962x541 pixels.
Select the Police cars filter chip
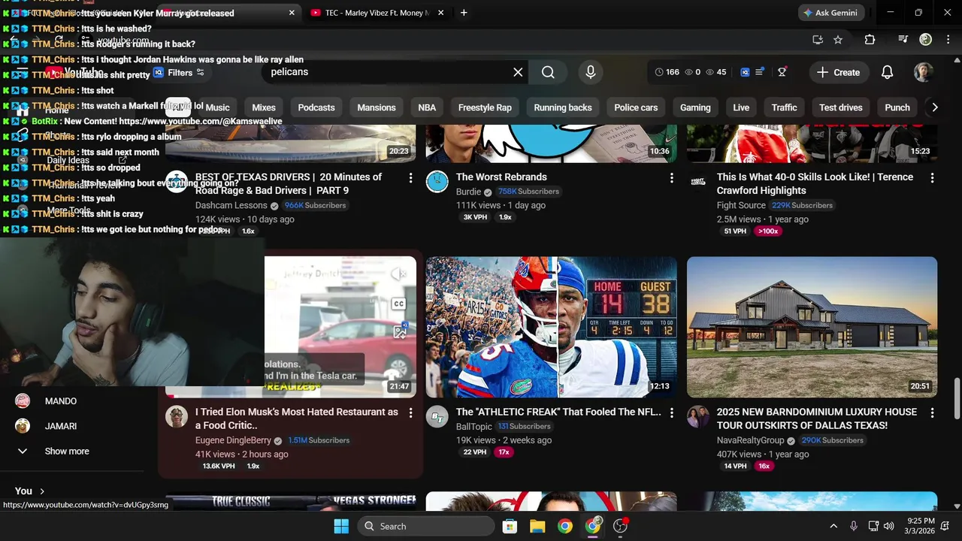636,107
